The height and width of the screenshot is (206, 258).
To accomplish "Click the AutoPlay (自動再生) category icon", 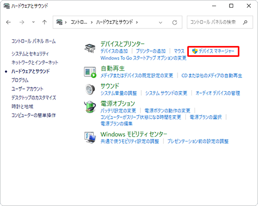I will click(x=90, y=72).
